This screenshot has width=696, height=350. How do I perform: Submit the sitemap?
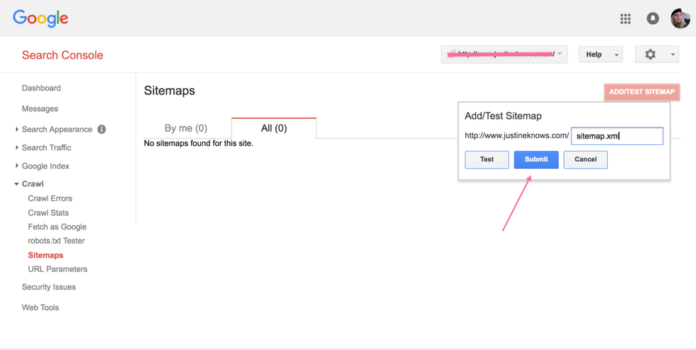(x=536, y=160)
